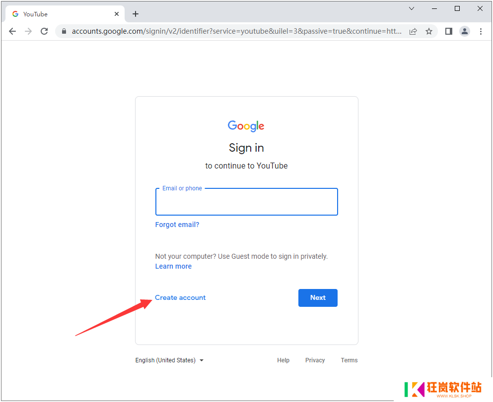Reload the current page
Viewport: 493px width, 402px height.
44,31
